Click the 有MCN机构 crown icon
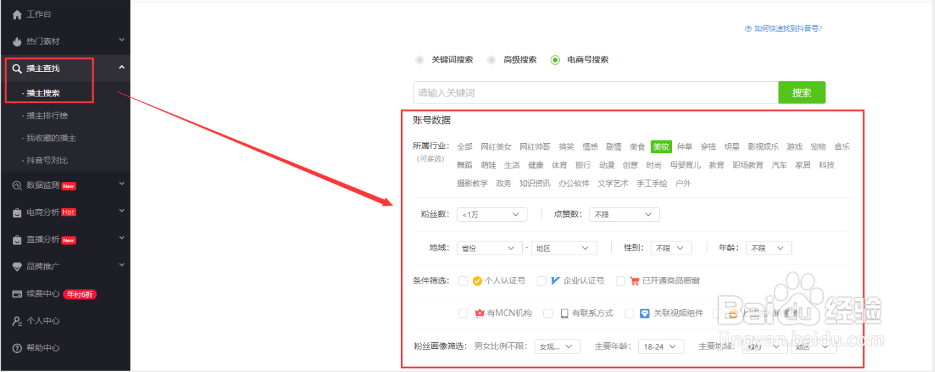935x372 pixels. [x=479, y=313]
